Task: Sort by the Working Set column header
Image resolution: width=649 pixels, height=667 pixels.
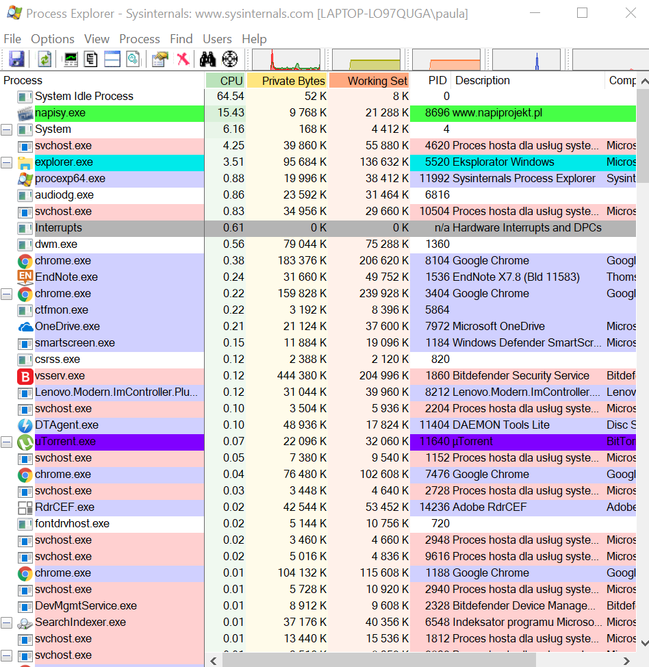Action: tap(369, 80)
